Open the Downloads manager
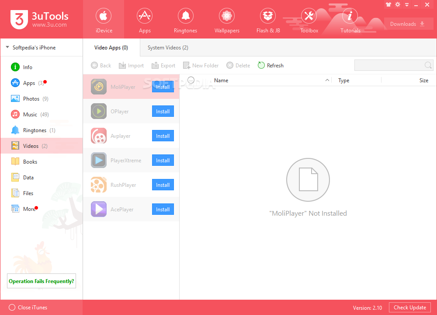 (408, 24)
